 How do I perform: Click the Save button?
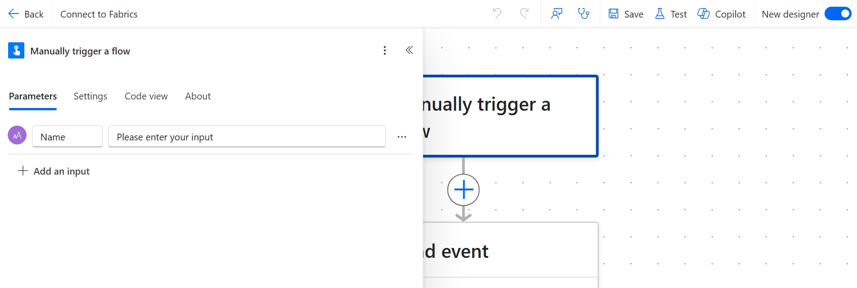pos(626,14)
